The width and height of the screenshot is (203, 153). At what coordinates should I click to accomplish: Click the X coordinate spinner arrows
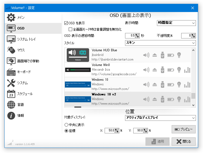(x=117, y=130)
